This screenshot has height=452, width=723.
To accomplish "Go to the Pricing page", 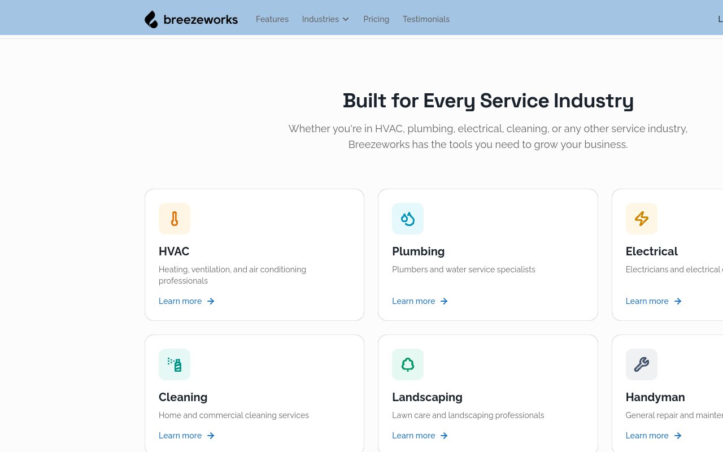I will click(x=376, y=19).
